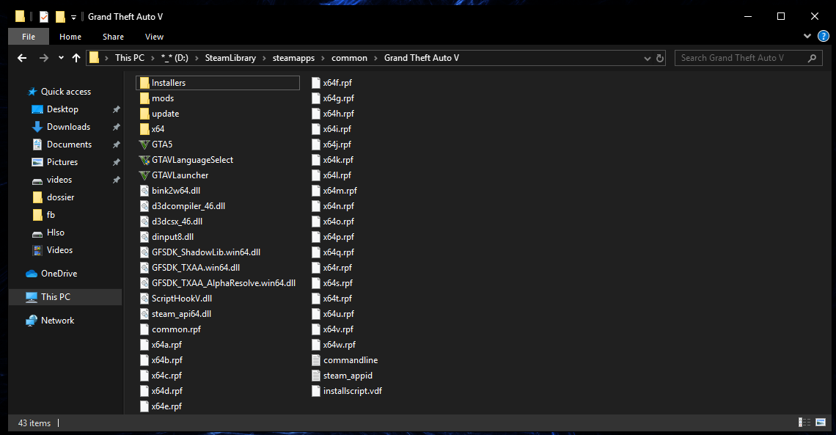Viewport: 836px width, 435px height.
Task: Open Downloads in Quick access
Action: coord(68,127)
